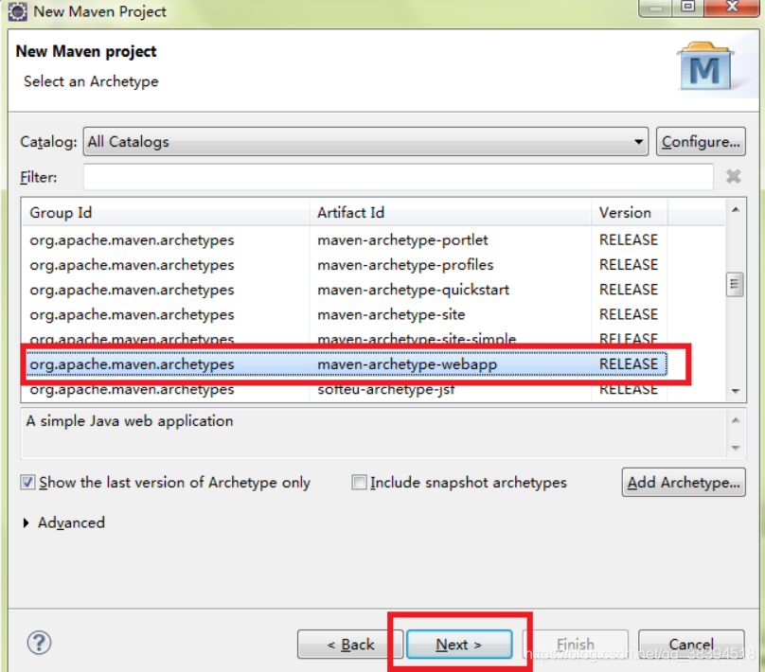765x672 pixels.
Task: Enable Include snapshot archetypes checkbox
Action: tap(359, 483)
